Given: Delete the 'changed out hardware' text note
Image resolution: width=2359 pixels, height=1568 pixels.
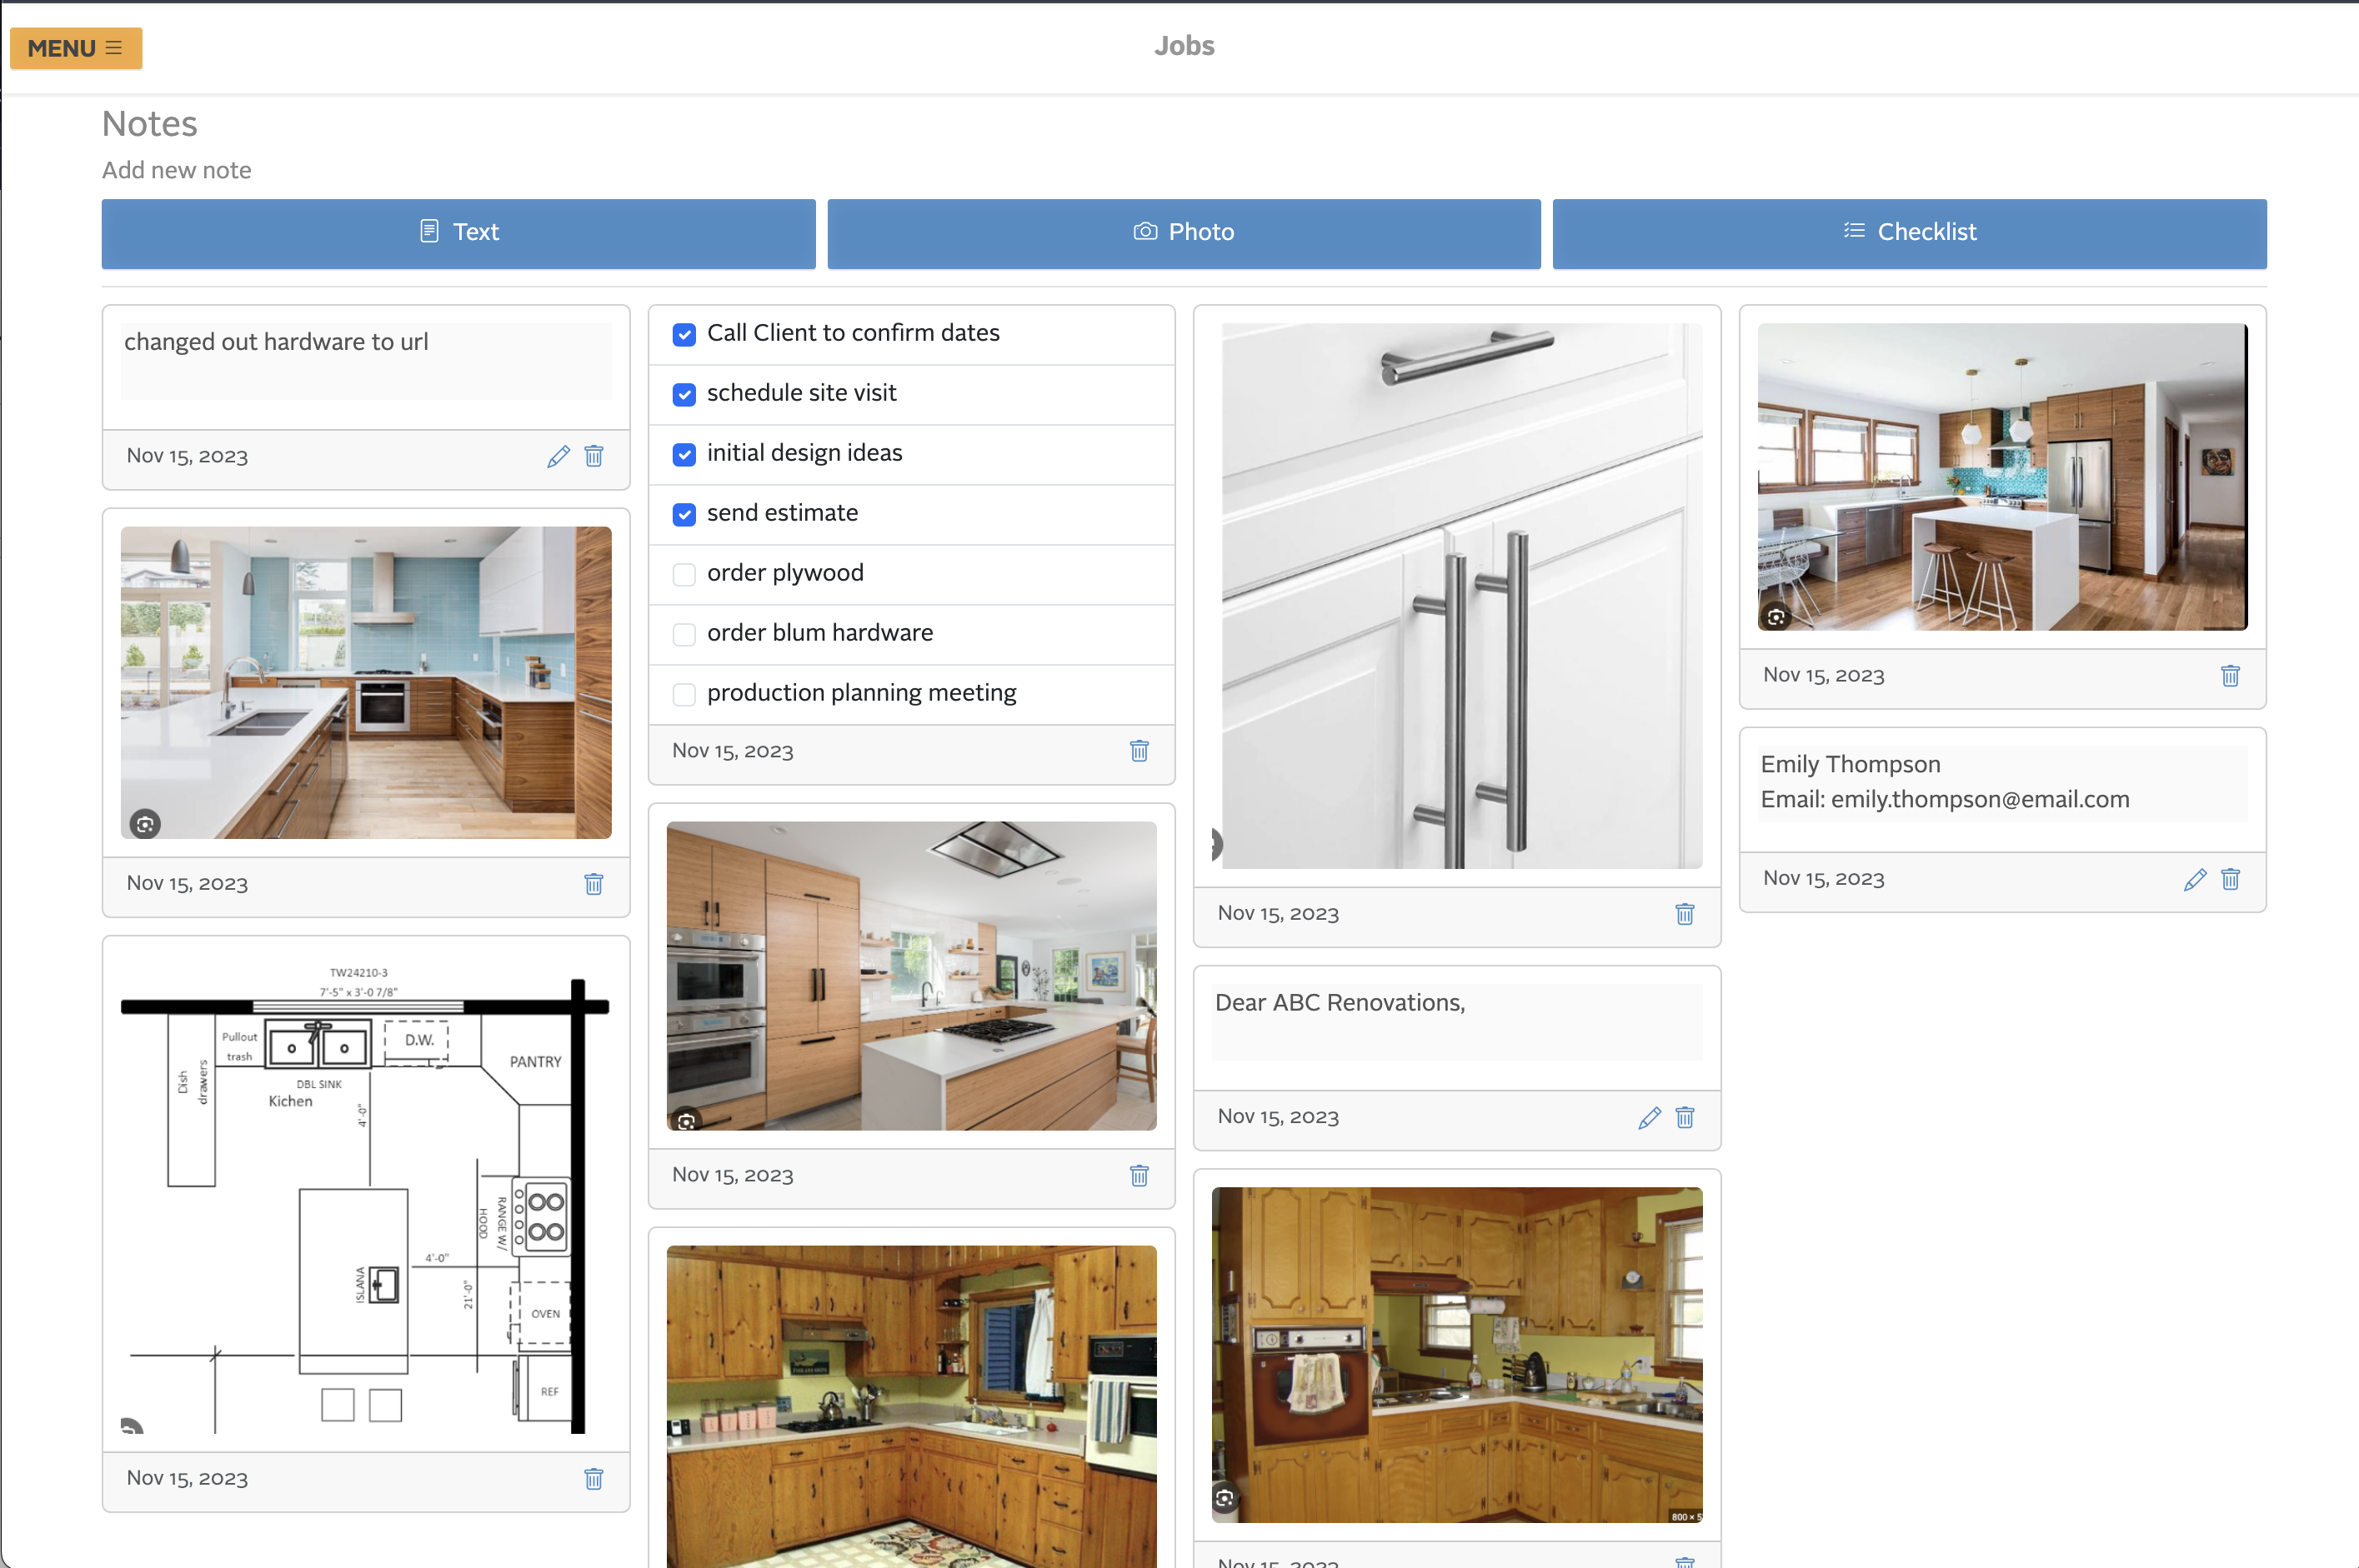Looking at the screenshot, I should pyautogui.click(x=594, y=457).
